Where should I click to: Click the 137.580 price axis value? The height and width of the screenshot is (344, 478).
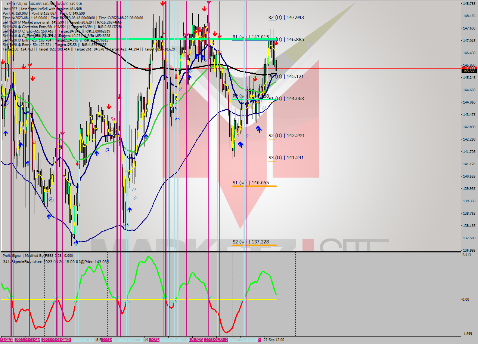tap(469, 238)
